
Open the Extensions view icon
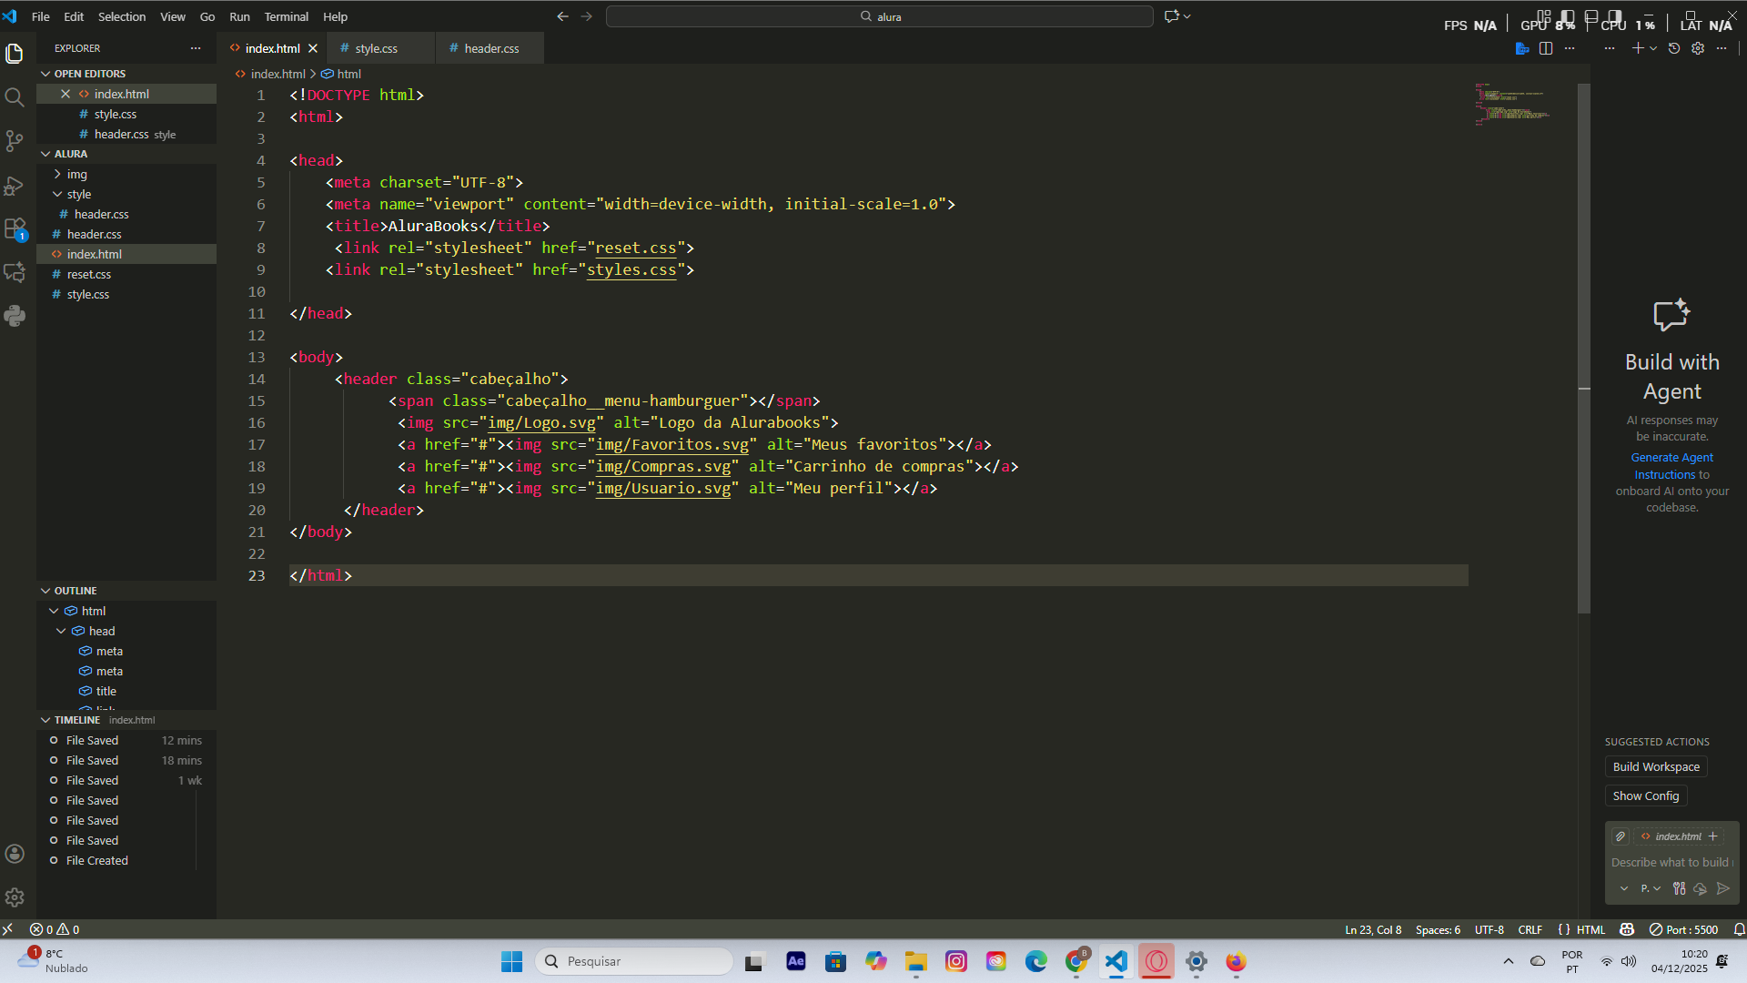click(x=15, y=228)
